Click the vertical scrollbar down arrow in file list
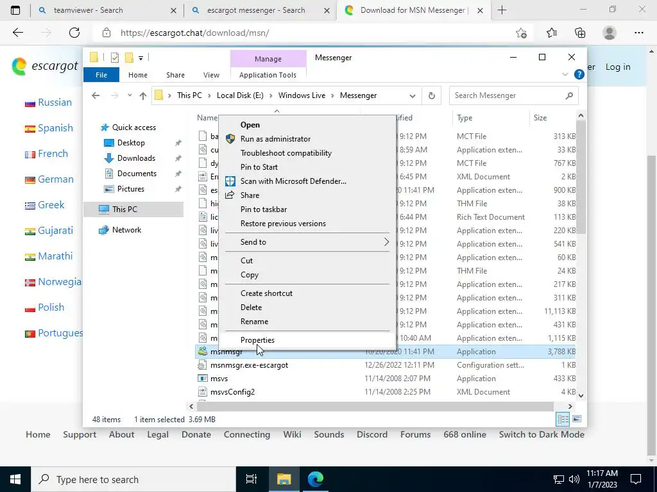Image resolution: width=657 pixels, height=492 pixels. [581, 395]
